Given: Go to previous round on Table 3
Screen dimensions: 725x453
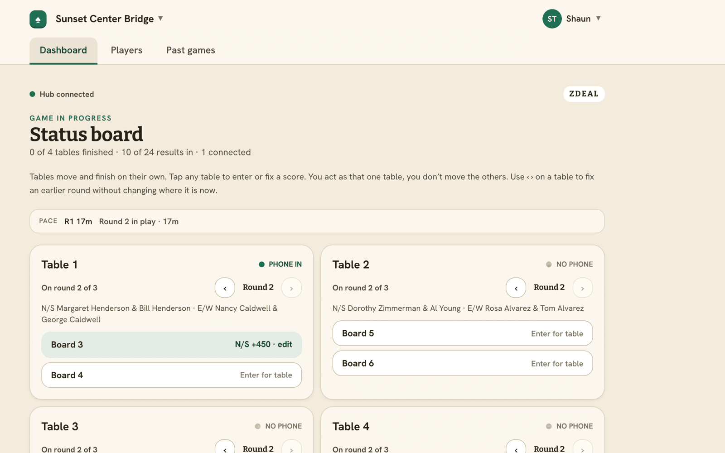Looking at the screenshot, I should 225,447.
